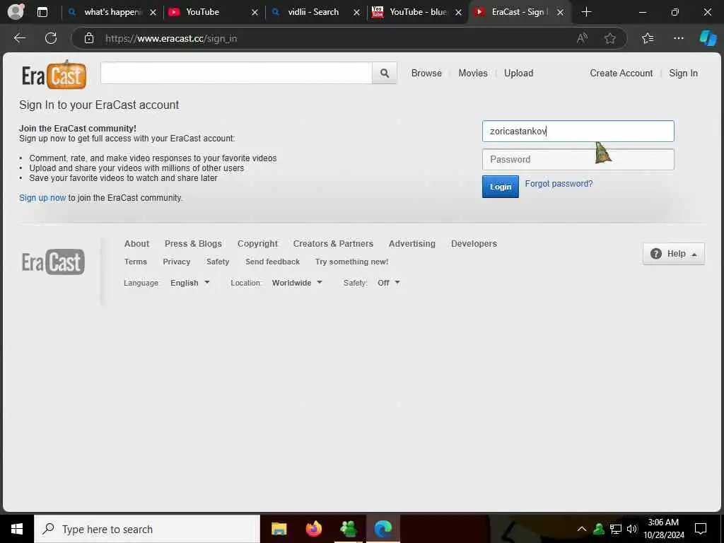This screenshot has height=543, width=724.
Task: Open the Privacy footer link
Action: pyautogui.click(x=176, y=262)
